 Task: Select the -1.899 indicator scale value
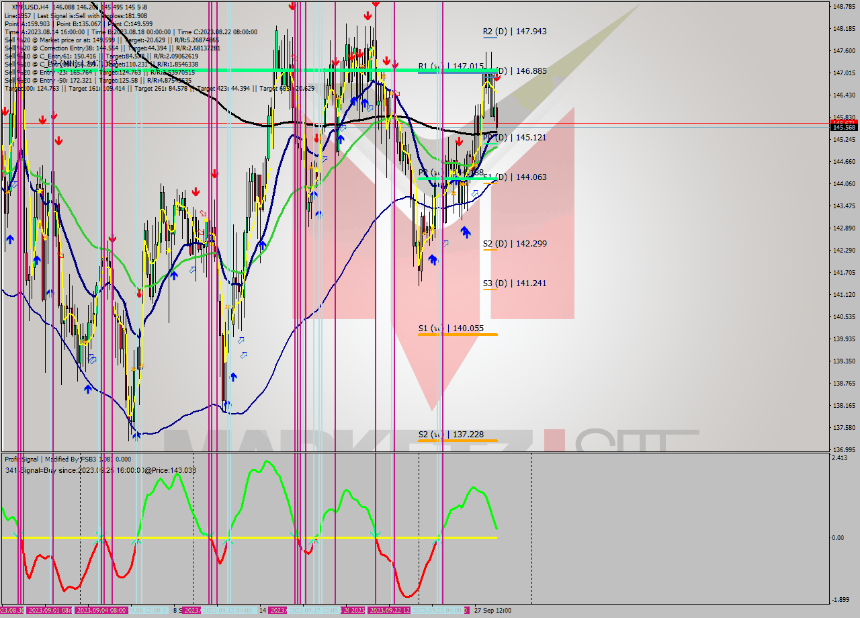click(x=841, y=600)
